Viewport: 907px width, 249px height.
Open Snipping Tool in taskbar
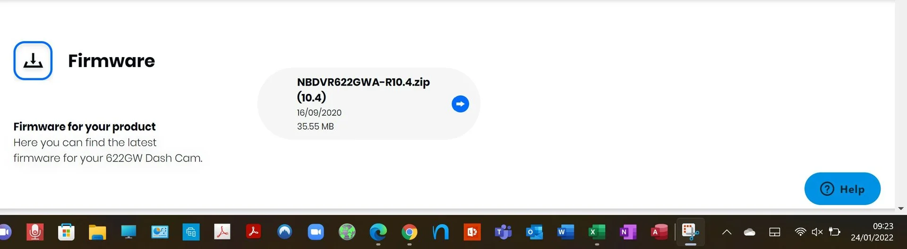(690, 232)
